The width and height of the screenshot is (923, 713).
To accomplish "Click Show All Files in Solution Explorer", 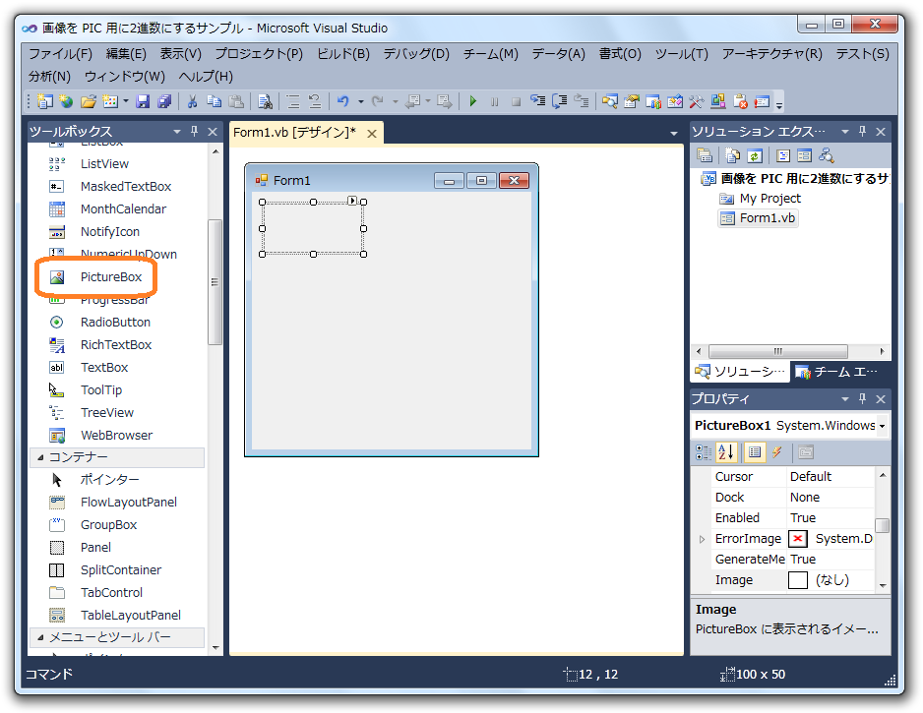I will 732,155.
